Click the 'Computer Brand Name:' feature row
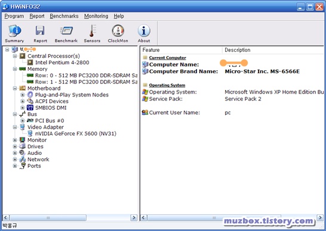This screenshot has width=326, height=231. [183, 71]
